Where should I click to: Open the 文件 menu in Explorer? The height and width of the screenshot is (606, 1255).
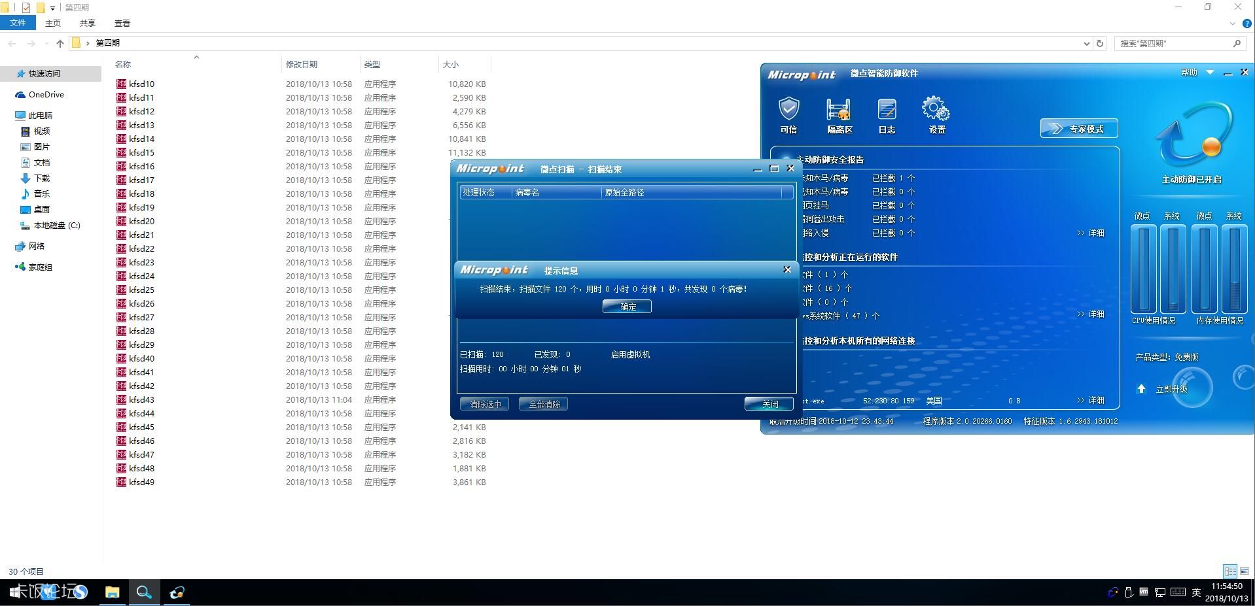(x=18, y=23)
